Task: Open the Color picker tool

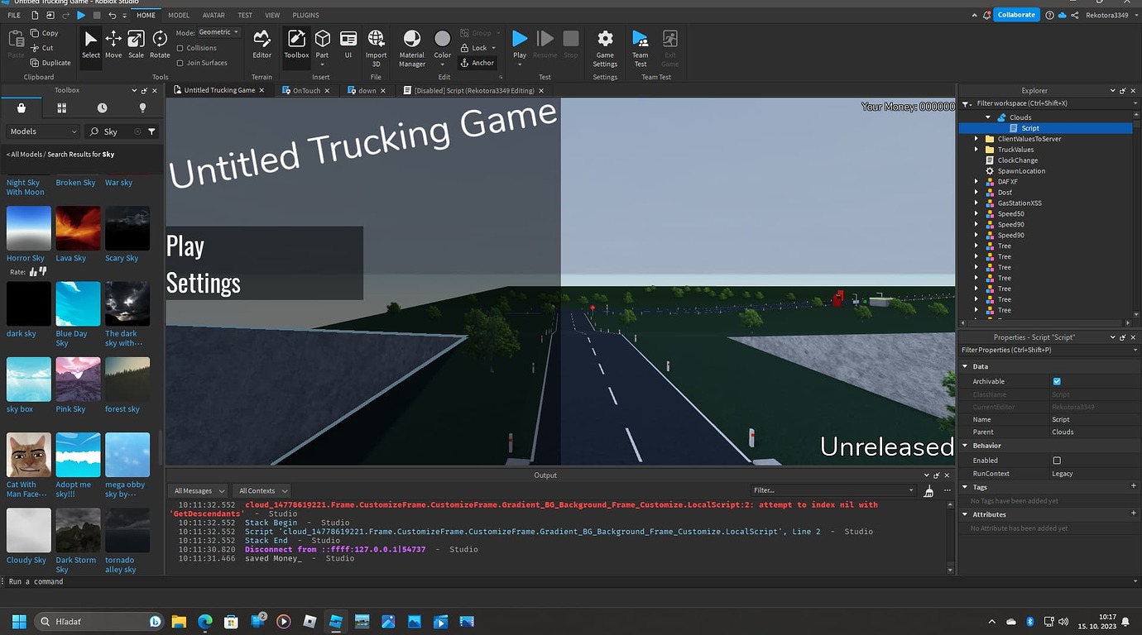Action: pyautogui.click(x=443, y=45)
